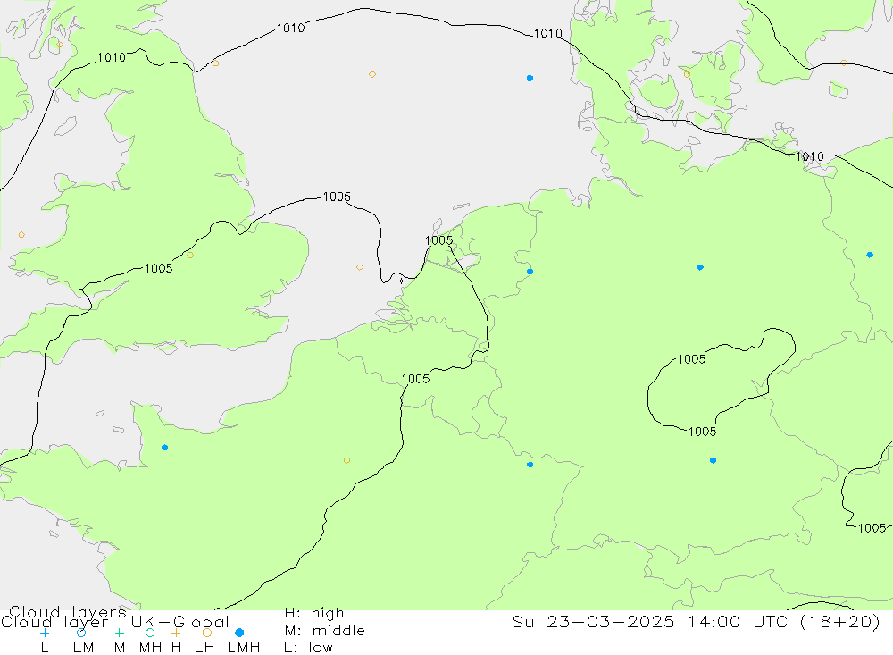This screenshot has height=655, width=893.
Task: Select the orange marker in southern North Sea
Action: pyautogui.click(x=359, y=267)
